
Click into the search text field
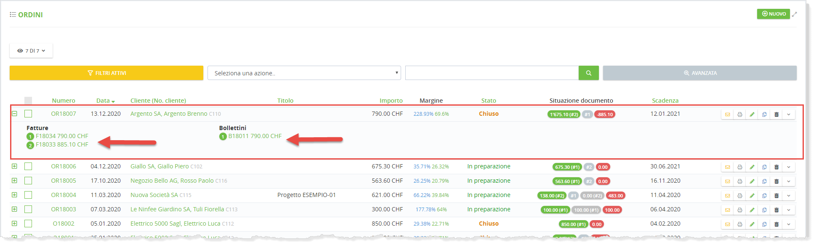click(x=492, y=73)
